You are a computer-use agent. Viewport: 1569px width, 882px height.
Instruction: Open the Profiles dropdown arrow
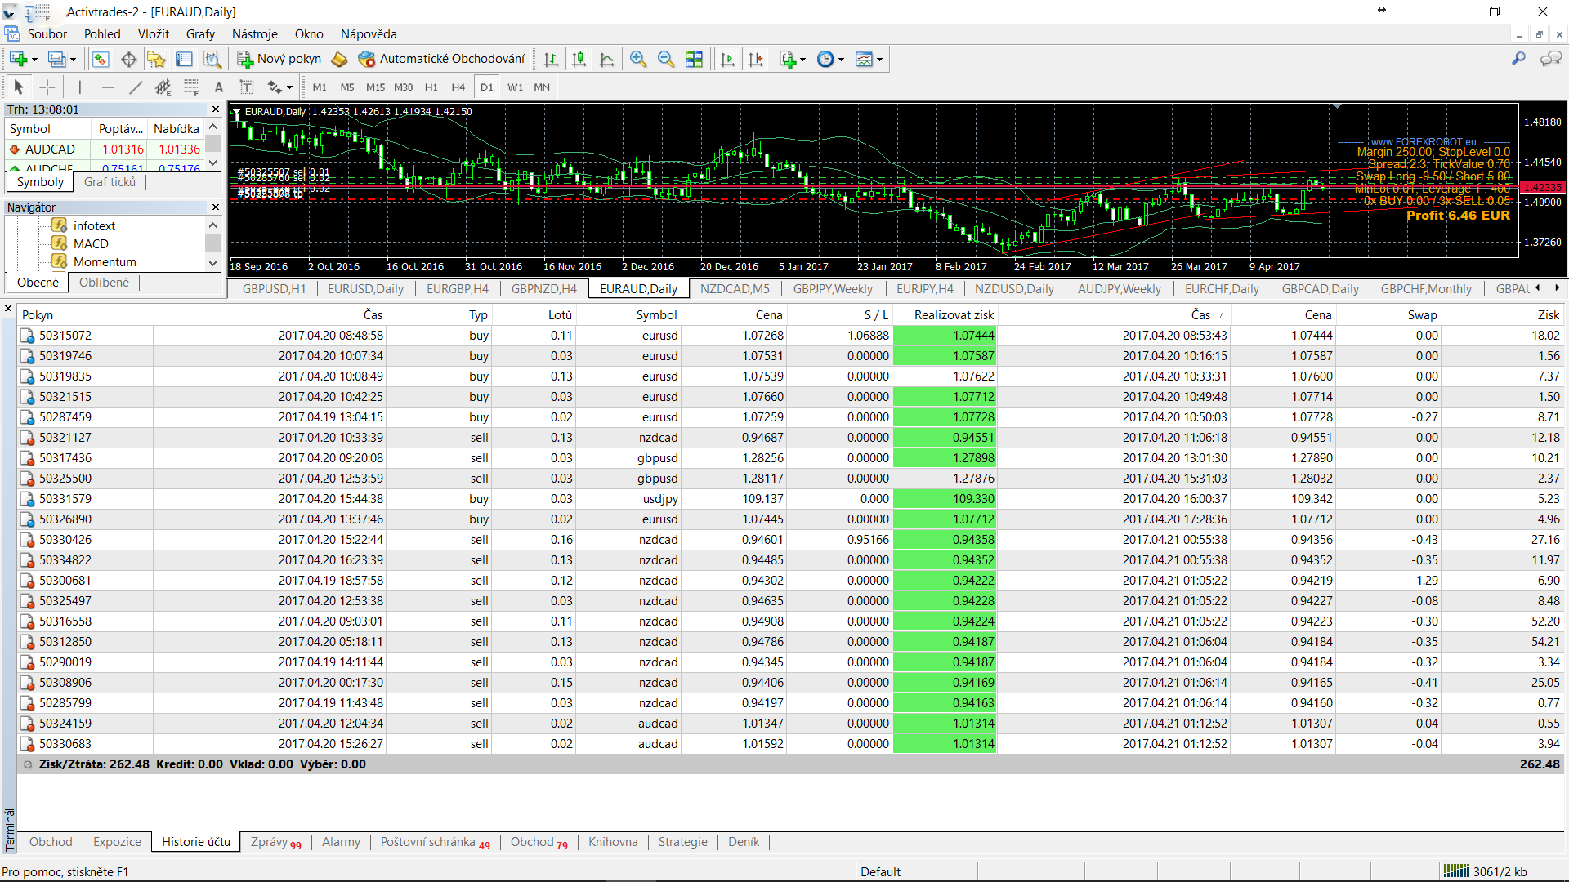pyautogui.click(x=73, y=60)
